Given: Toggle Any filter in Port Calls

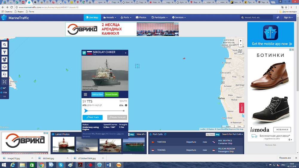Looking at the screenshot, I should pos(217,135).
